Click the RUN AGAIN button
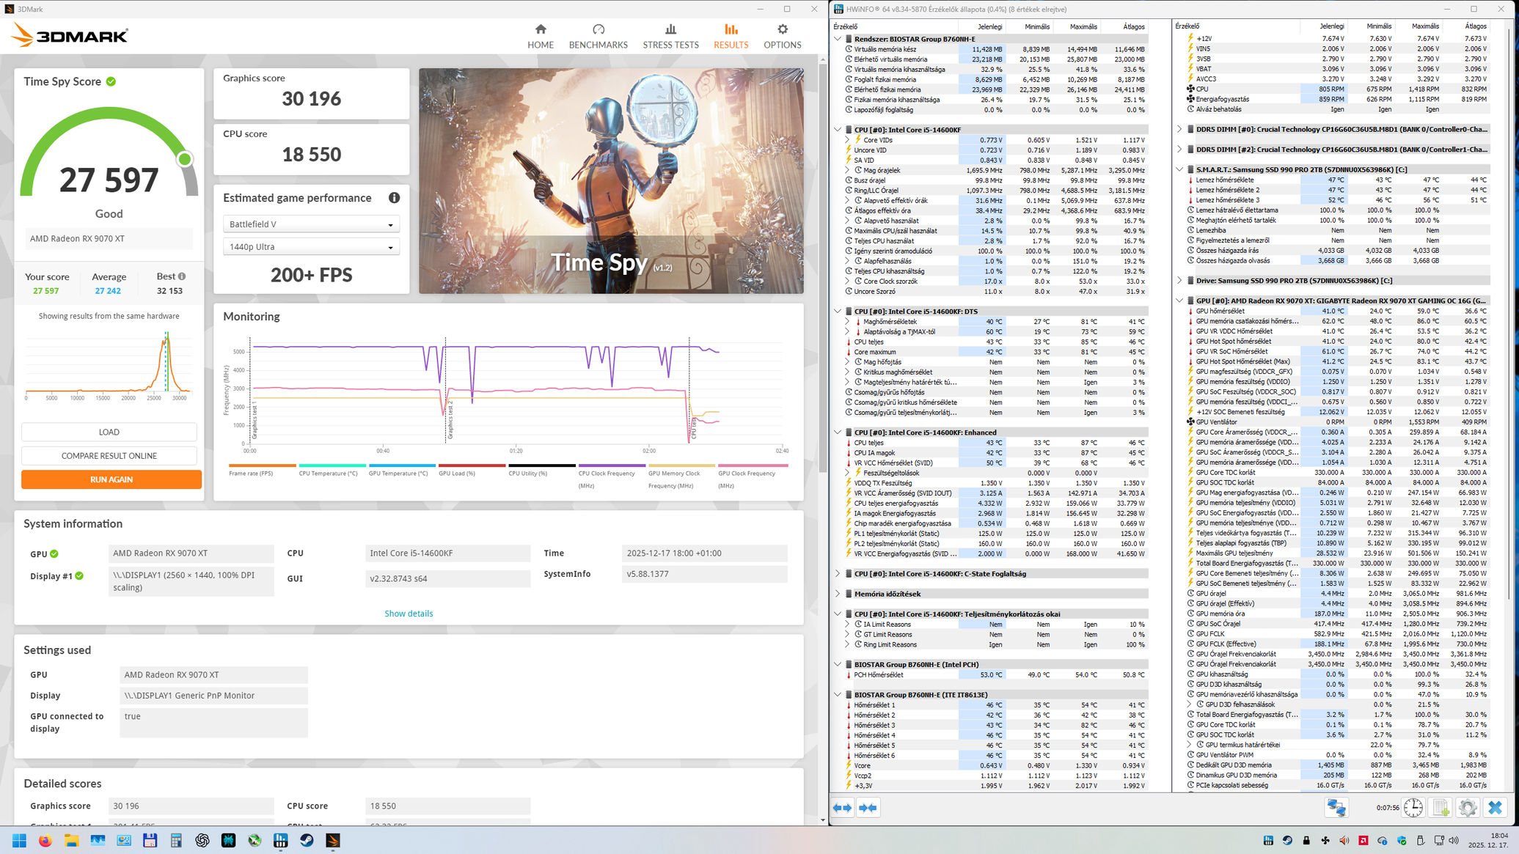The image size is (1519, 854). pos(111,479)
